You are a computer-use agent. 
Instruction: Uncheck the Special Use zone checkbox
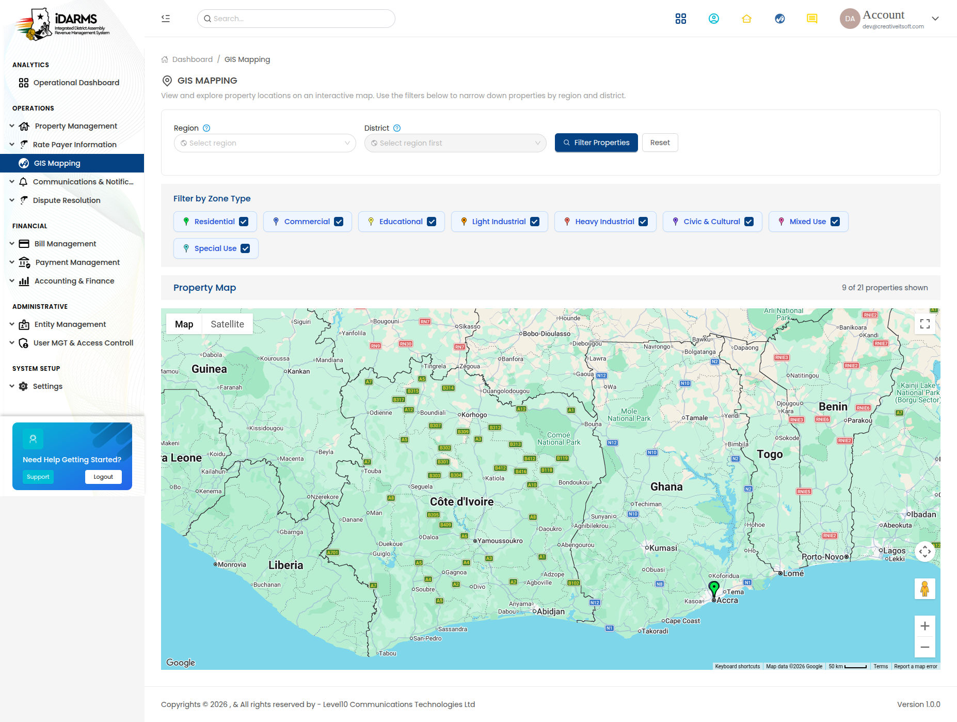tap(245, 248)
